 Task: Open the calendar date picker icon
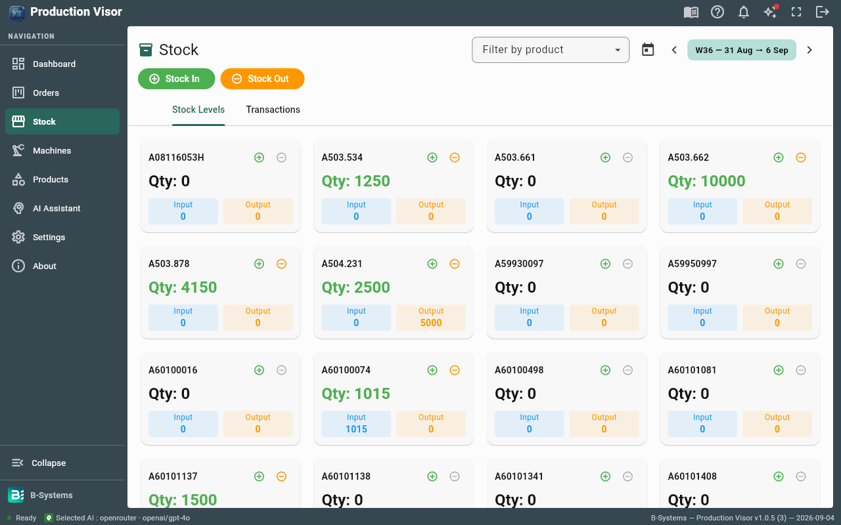[x=648, y=50]
